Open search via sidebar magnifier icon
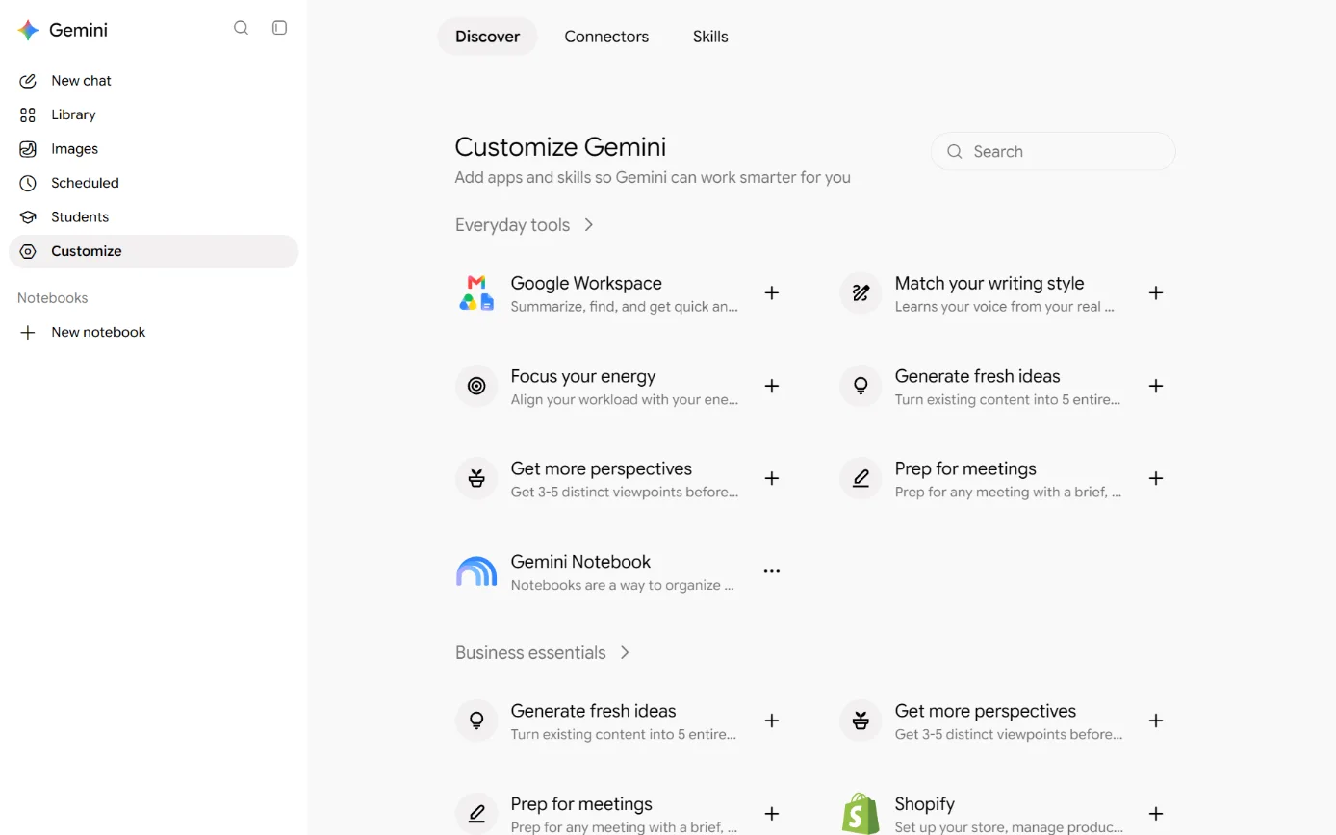This screenshot has width=1336, height=835. click(242, 28)
